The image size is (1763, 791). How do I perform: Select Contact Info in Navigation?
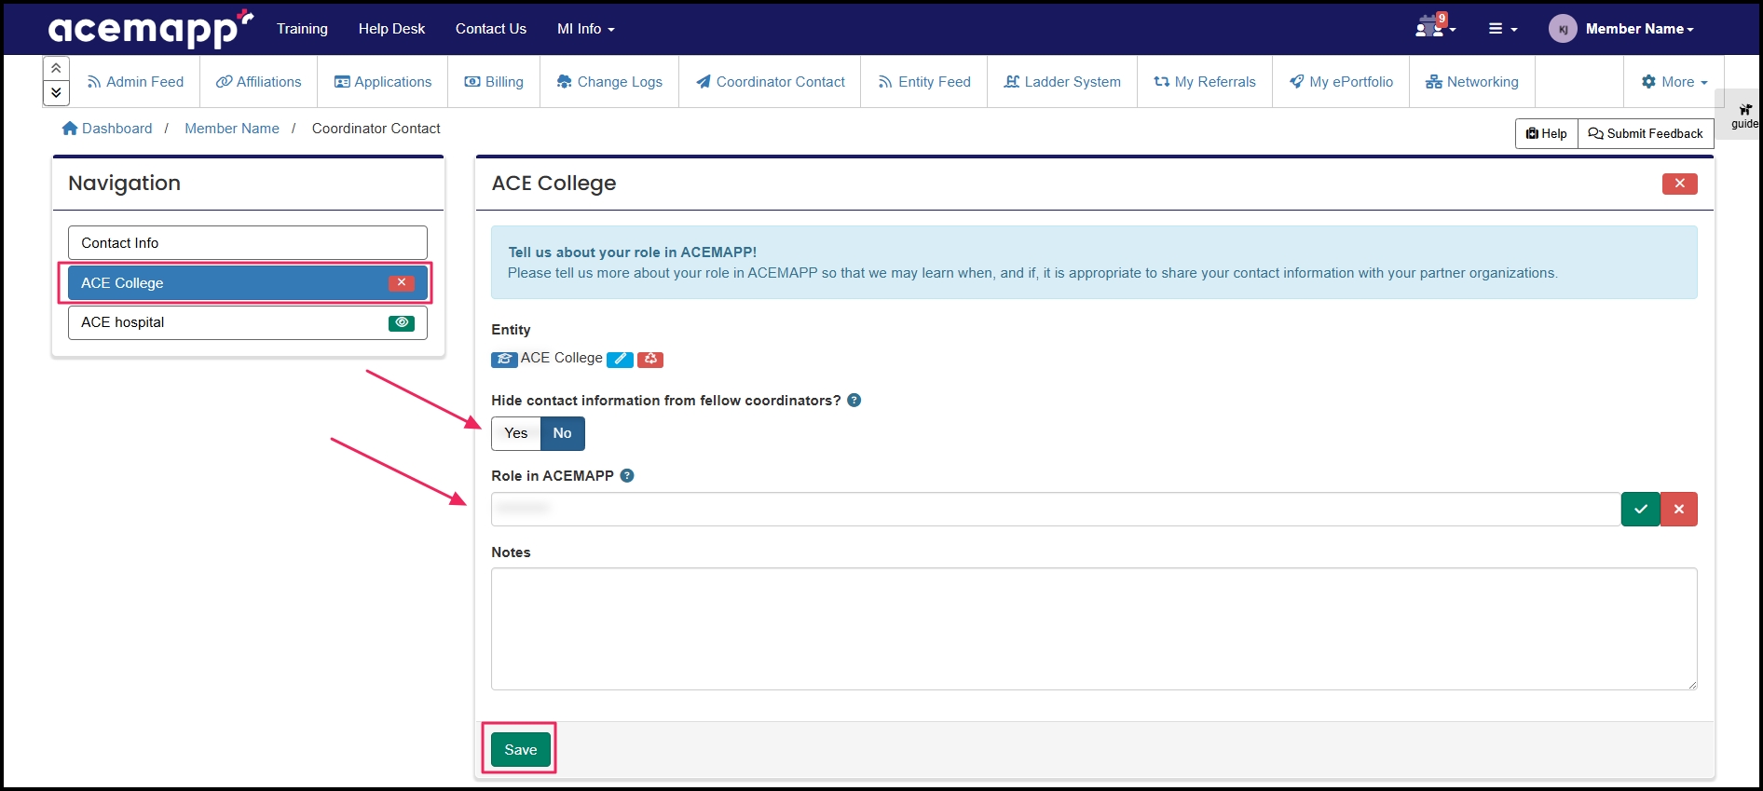pyautogui.click(x=248, y=243)
